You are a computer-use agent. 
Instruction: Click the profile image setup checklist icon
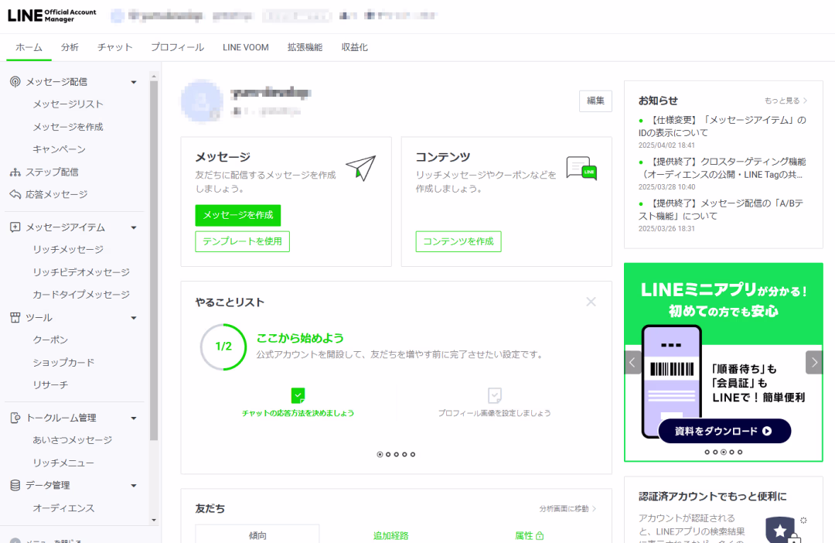point(495,395)
